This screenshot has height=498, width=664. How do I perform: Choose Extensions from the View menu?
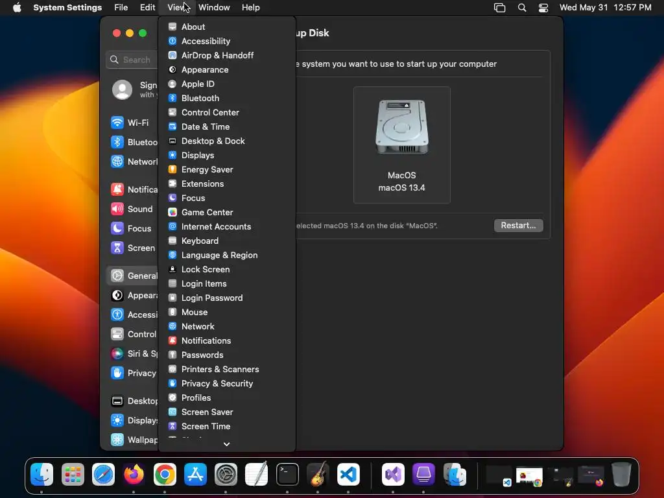click(x=226, y=184)
